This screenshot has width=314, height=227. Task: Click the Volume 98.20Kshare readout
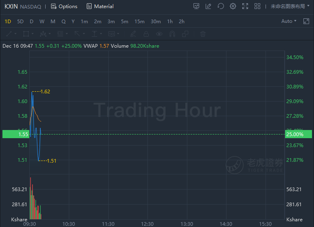[135, 46]
